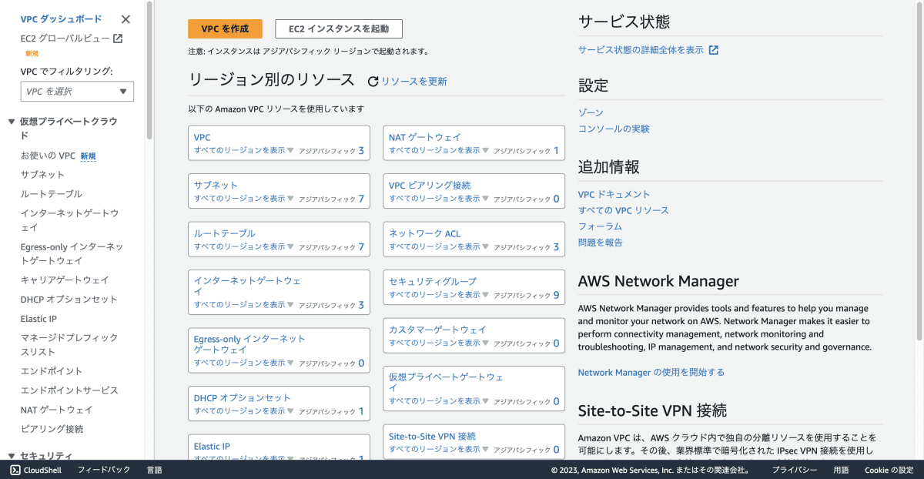Open すべてのリージョンを表示 in ネットワーク ACL card
This screenshot has height=479, width=924.
(438, 246)
